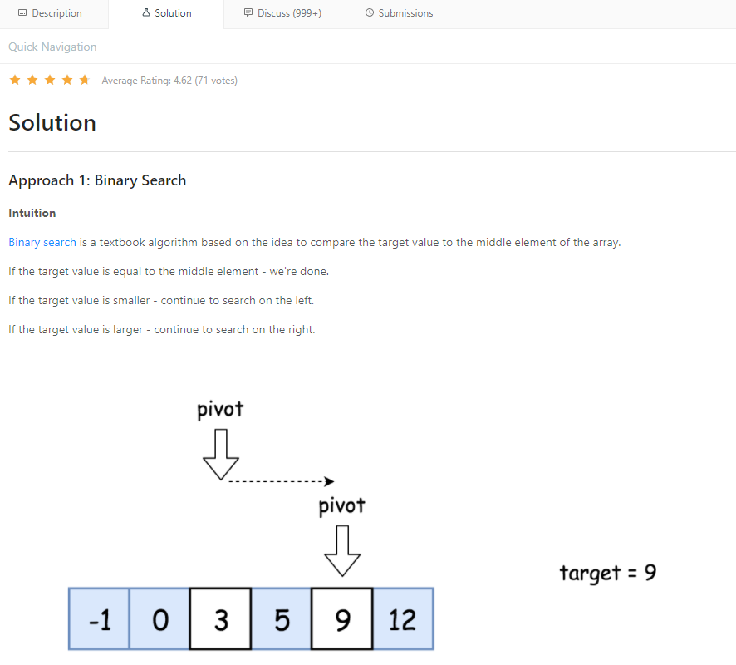This screenshot has height=665, width=736.
Task: Click the flask icon on Solution tab
Action: coord(146,12)
